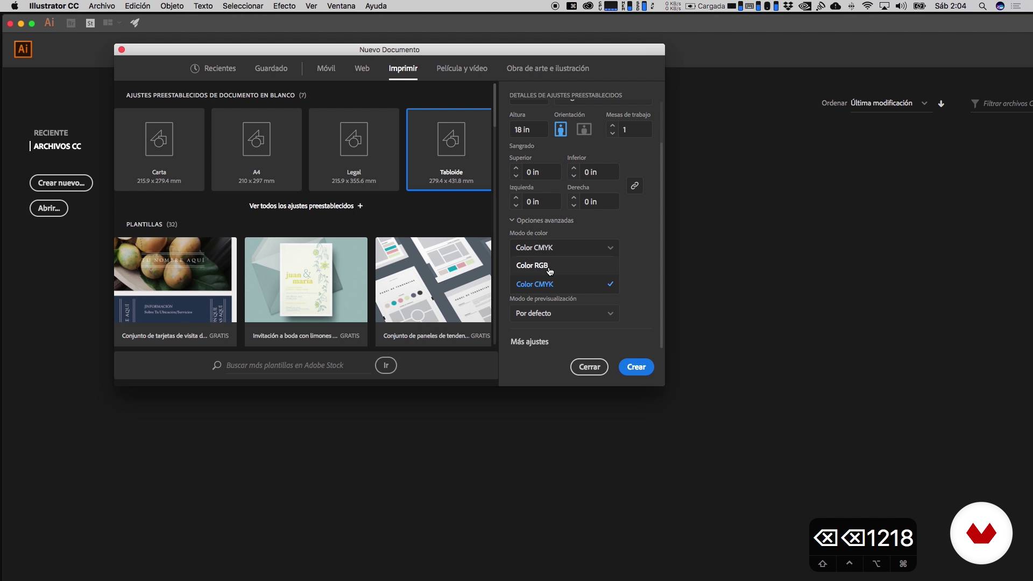Click the Ir search button
This screenshot has width=1033, height=581.
pos(386,365)
